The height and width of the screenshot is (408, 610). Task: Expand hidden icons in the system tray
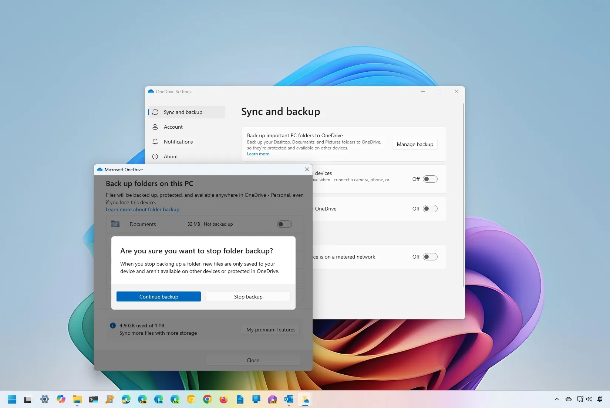coord(556,399)
